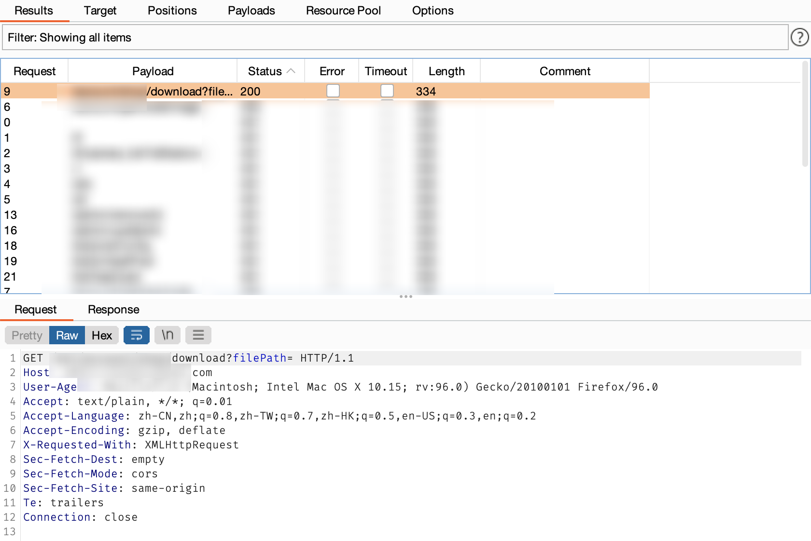Open the filter help question mark icon
Image resolution: width=811 pixels, height=541 pixels.
tap(799, 37)
